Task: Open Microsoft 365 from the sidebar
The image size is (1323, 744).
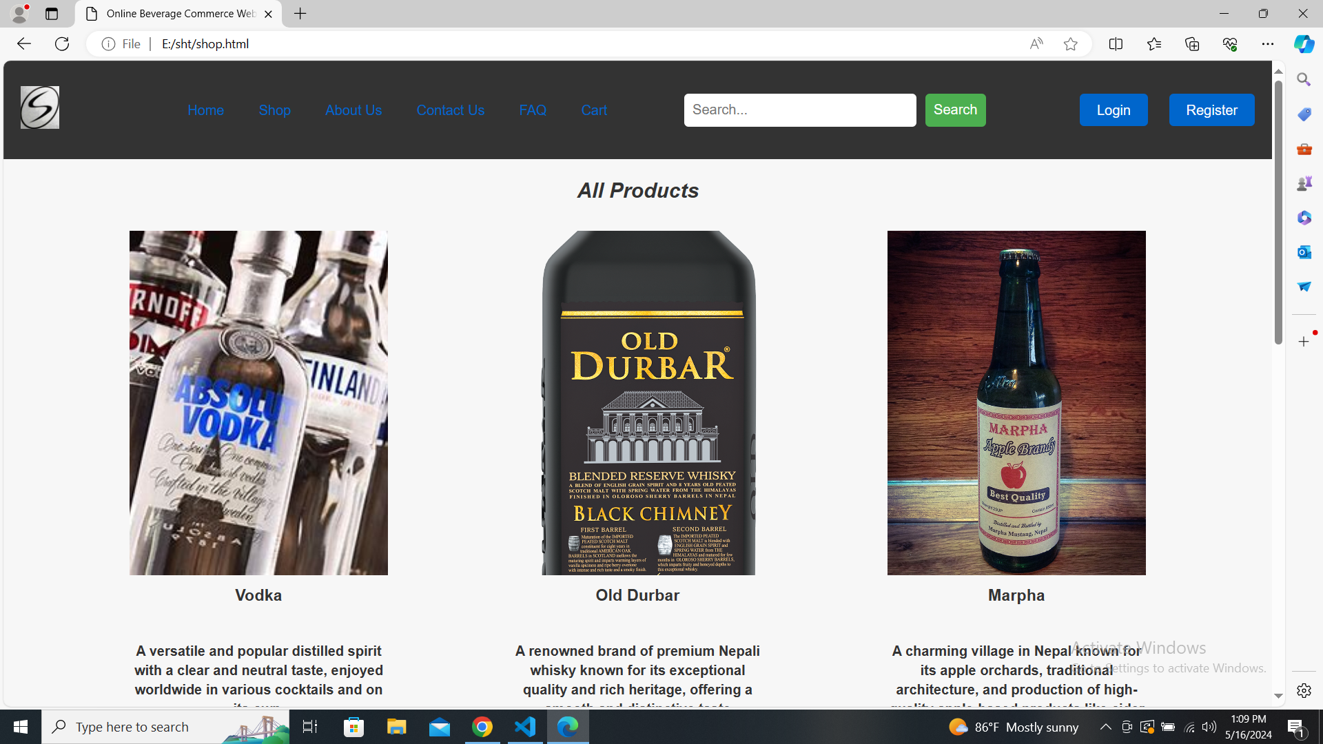Action: (x=1304, y=218)
